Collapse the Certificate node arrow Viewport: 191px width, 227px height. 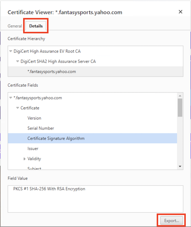(18, 108)
